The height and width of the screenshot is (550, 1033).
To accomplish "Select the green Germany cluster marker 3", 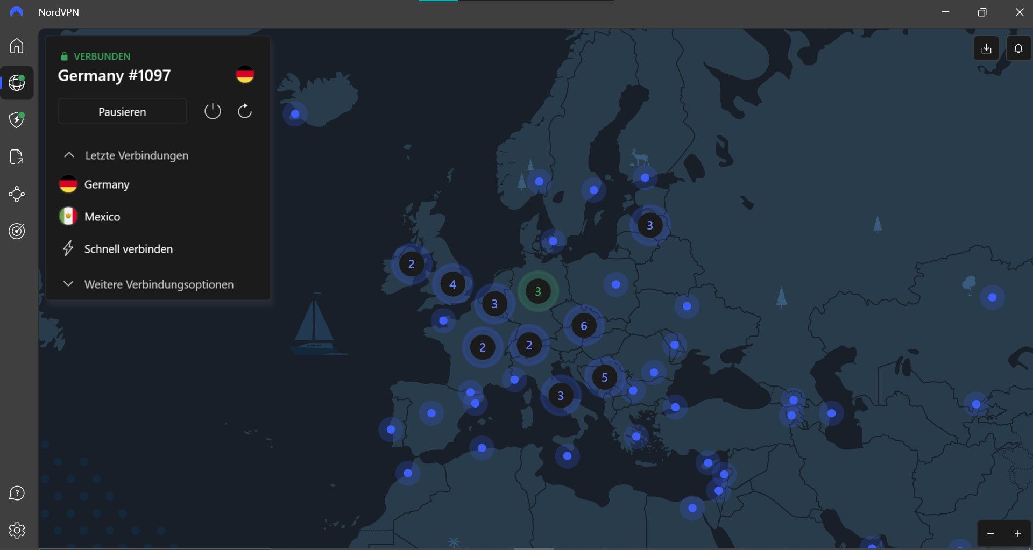I will point(538,291).
